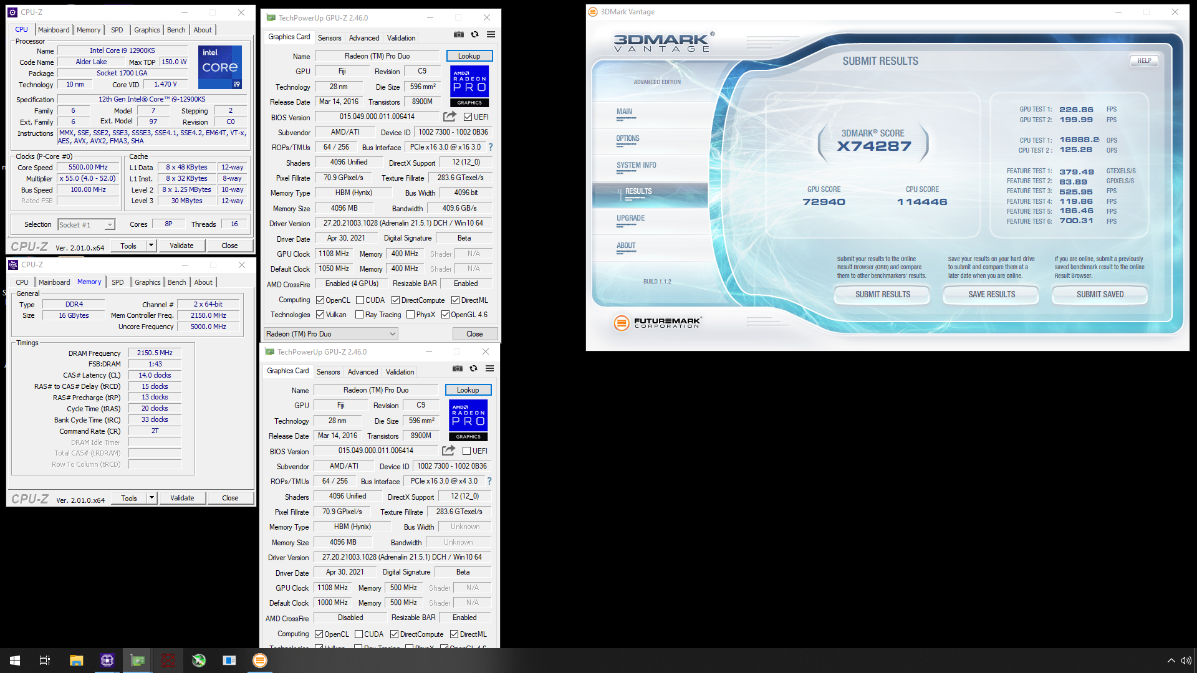Click the 3DMark score X74287
This screenshot has width=1197, height=673.
pyautogui.click(x=873, y=146)
